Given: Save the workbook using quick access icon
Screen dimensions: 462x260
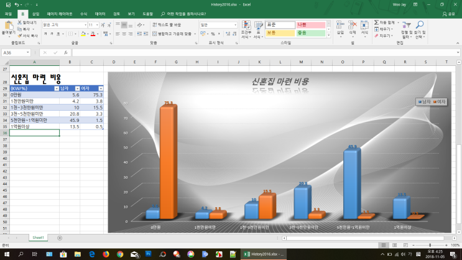Looking at the screenshot, I should (8, 4).
